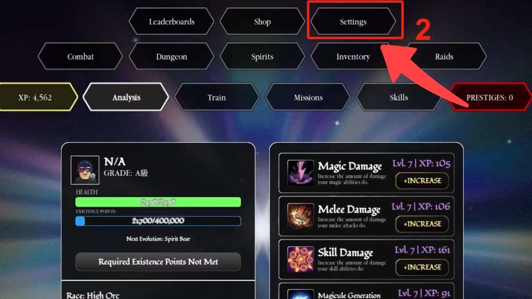Open the Raids section
Screen dimensions: 532x299
pyautogui.click(x=444, y=57)
